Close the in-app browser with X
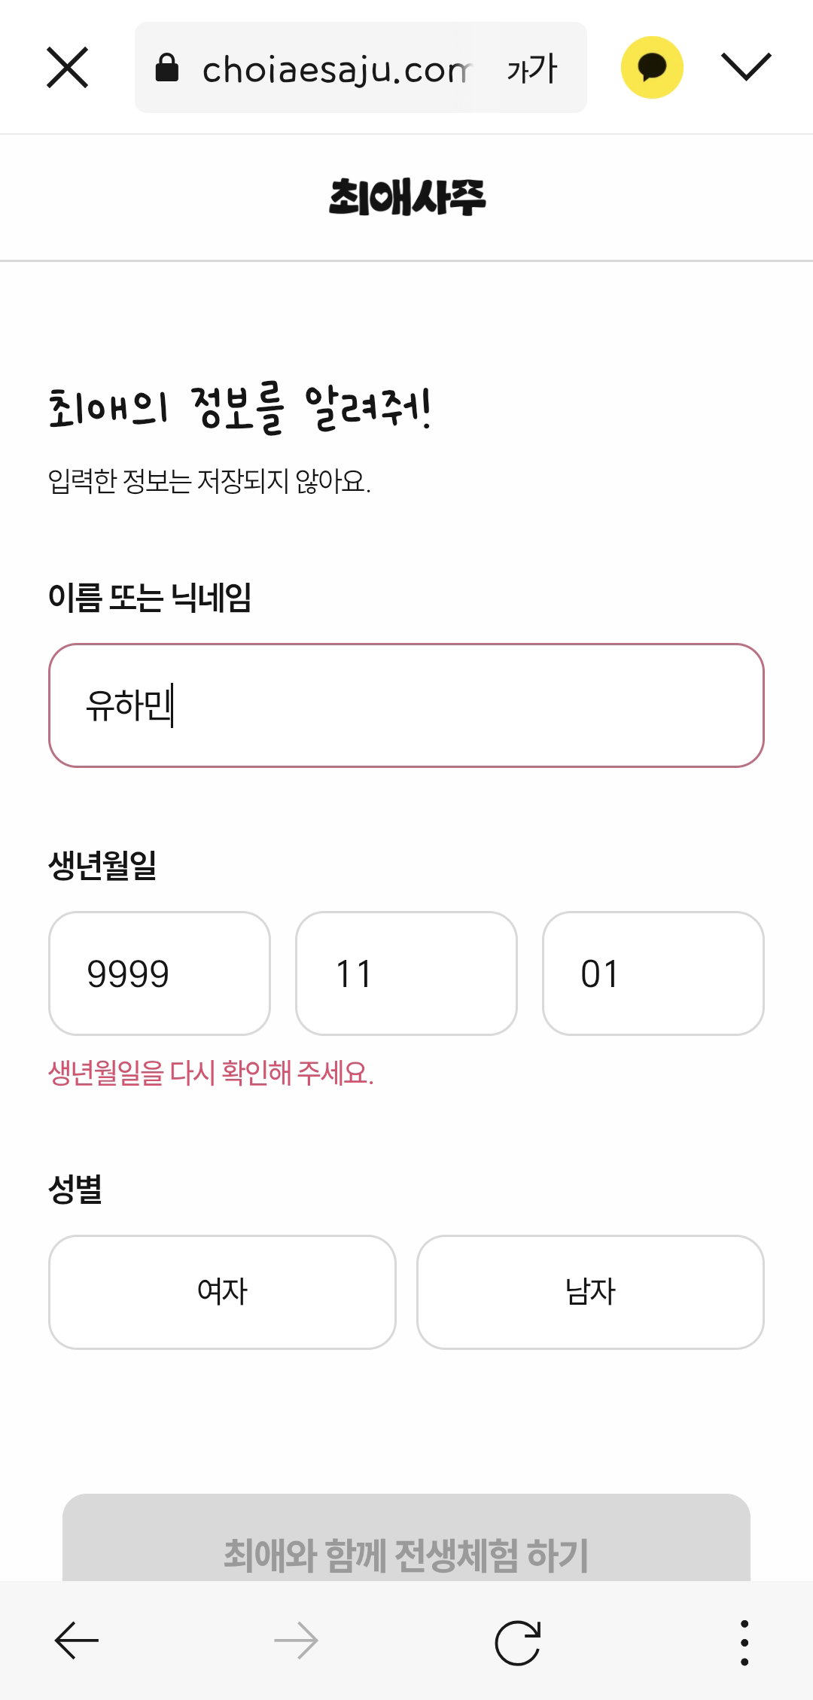Screen dimensions: 813x1700 [x=68, y=67]
